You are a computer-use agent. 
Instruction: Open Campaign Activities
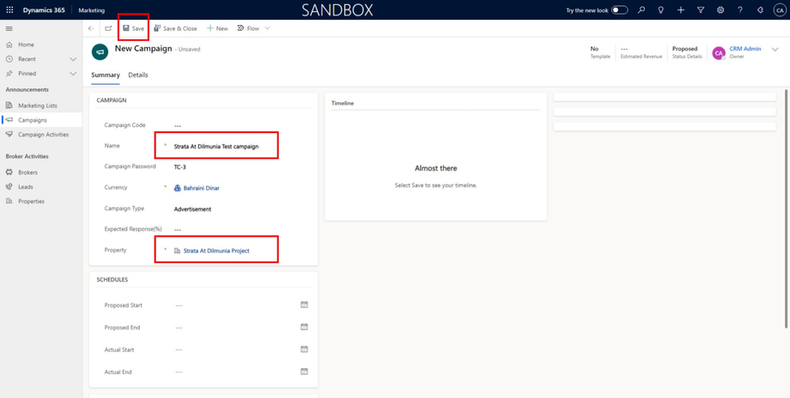coord(41,135)
